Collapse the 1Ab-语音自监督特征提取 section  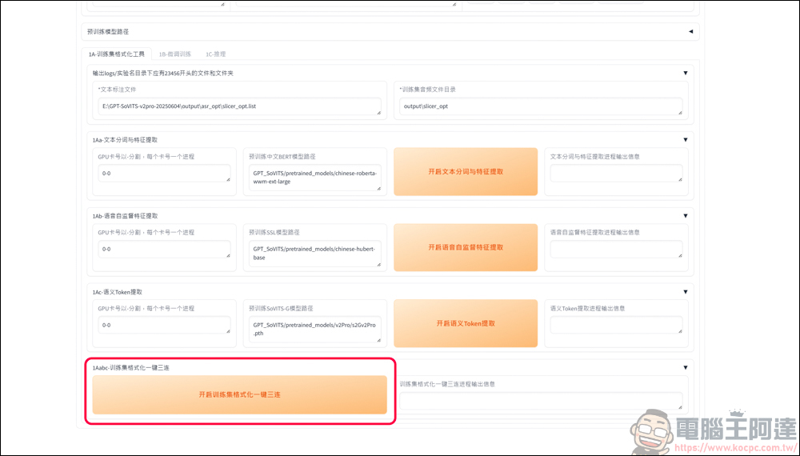pyautogui.click(x=686, y=216)
